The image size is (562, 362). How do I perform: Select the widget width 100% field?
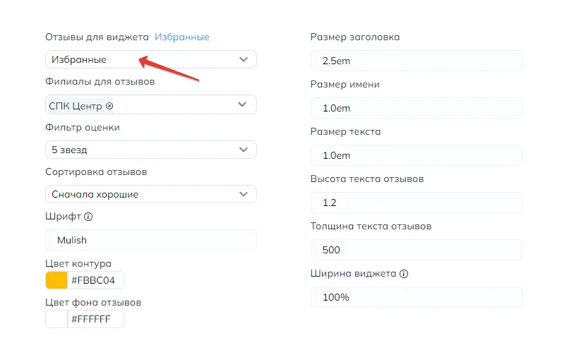coord(416,297)
